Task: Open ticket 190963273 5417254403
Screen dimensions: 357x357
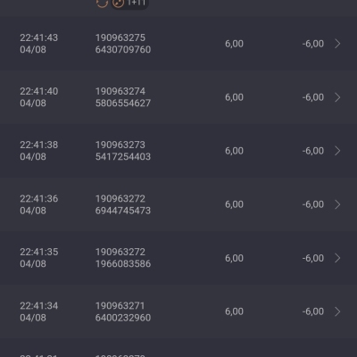Action: point(123,151)
